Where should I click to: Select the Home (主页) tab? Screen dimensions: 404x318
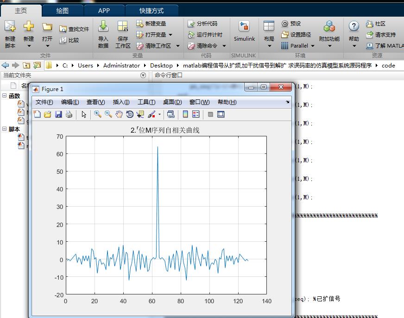(21, 11)
